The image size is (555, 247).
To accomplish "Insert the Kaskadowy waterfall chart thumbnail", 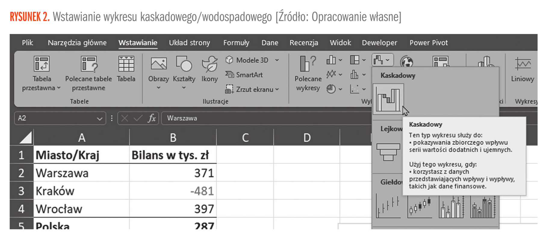I will click(388, 99).
